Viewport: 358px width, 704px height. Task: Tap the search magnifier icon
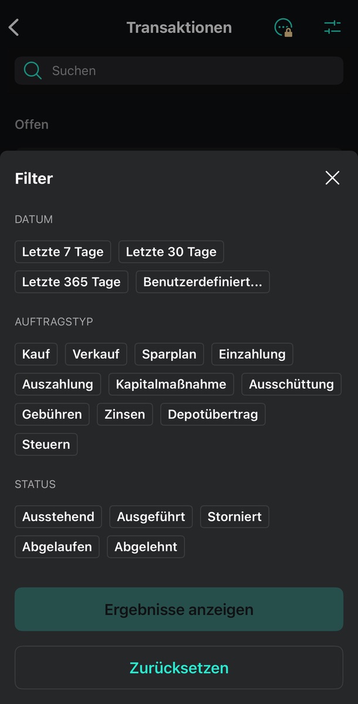pos(33,71)
